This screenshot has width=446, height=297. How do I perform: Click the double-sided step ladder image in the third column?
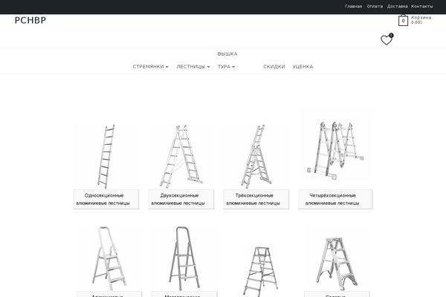coord(260,272)
